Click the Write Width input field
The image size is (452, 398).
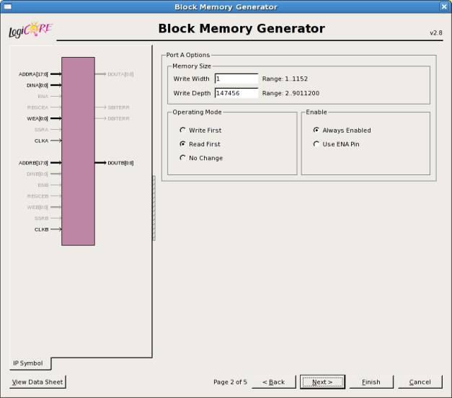(x=236, y=79)
